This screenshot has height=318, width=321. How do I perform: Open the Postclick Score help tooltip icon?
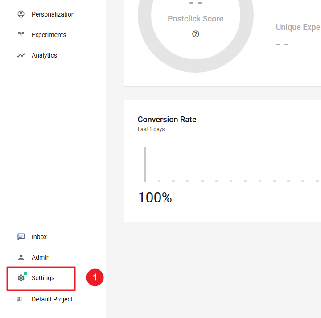(196, 34)
